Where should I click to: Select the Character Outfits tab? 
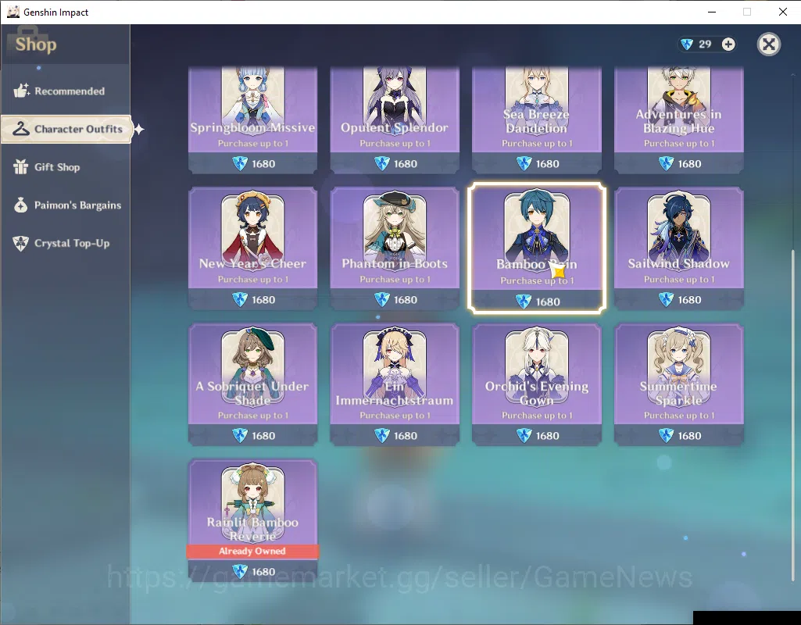click(66, 129)
